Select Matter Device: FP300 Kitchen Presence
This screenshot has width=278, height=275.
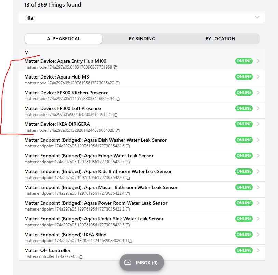click(66, 93)
